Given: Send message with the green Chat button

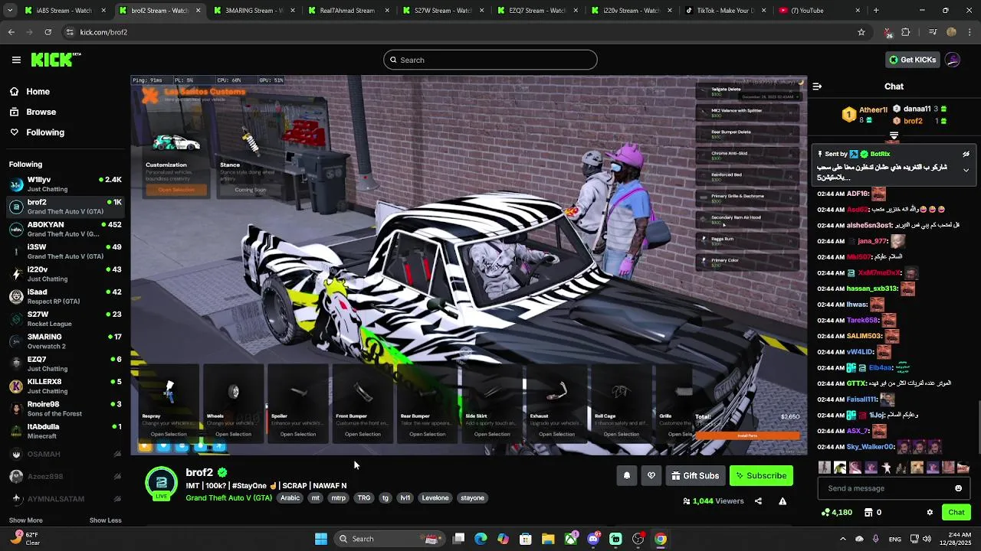Looking at the screenshot, I should pyautogui.click(x=956, y=513).
